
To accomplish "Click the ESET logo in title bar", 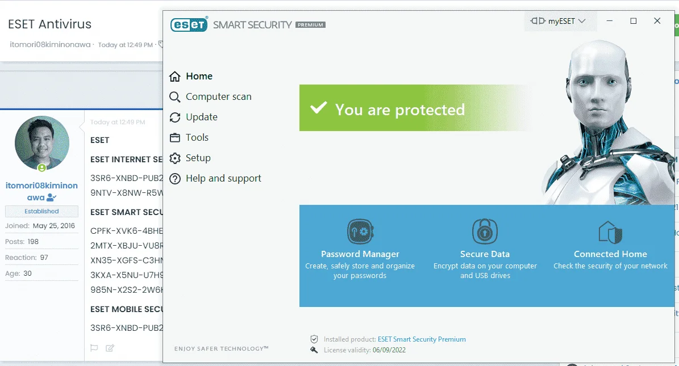I will [x=189, y=24].
